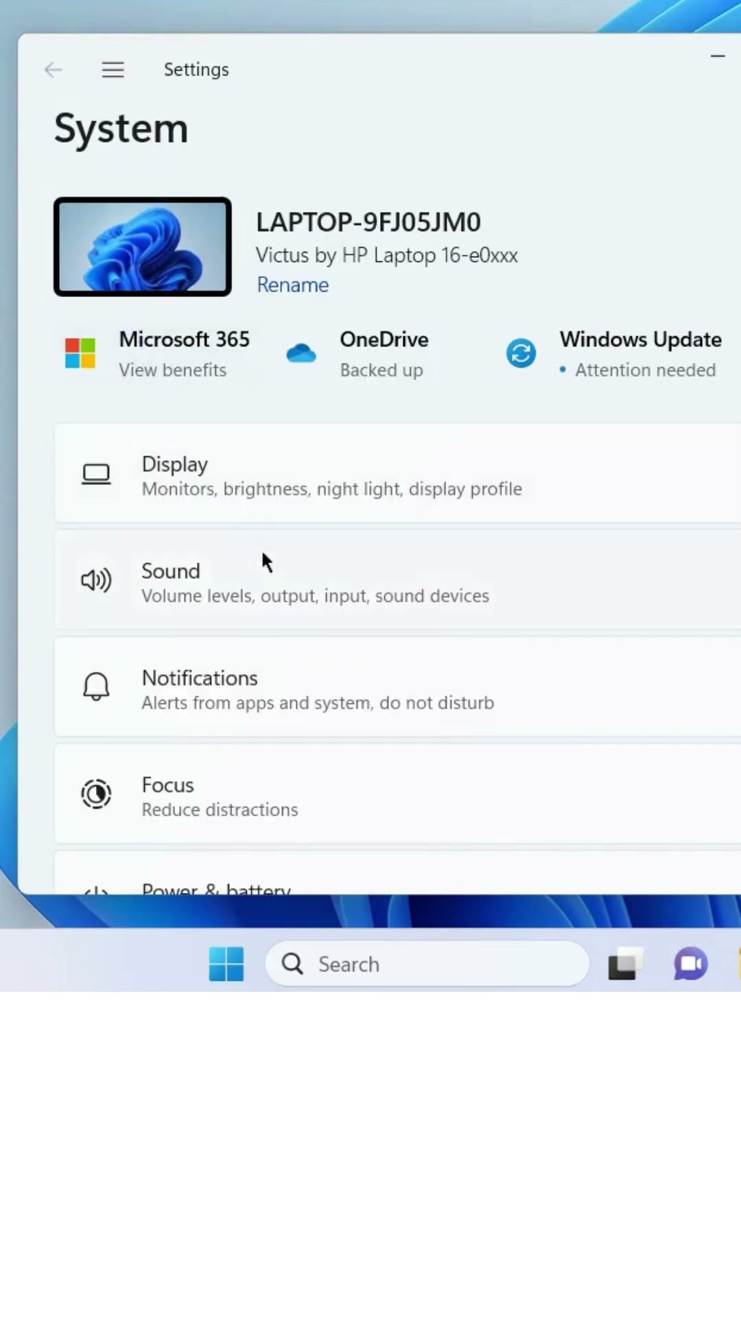Click the OneDrive cloud icon

click(301, 353)
